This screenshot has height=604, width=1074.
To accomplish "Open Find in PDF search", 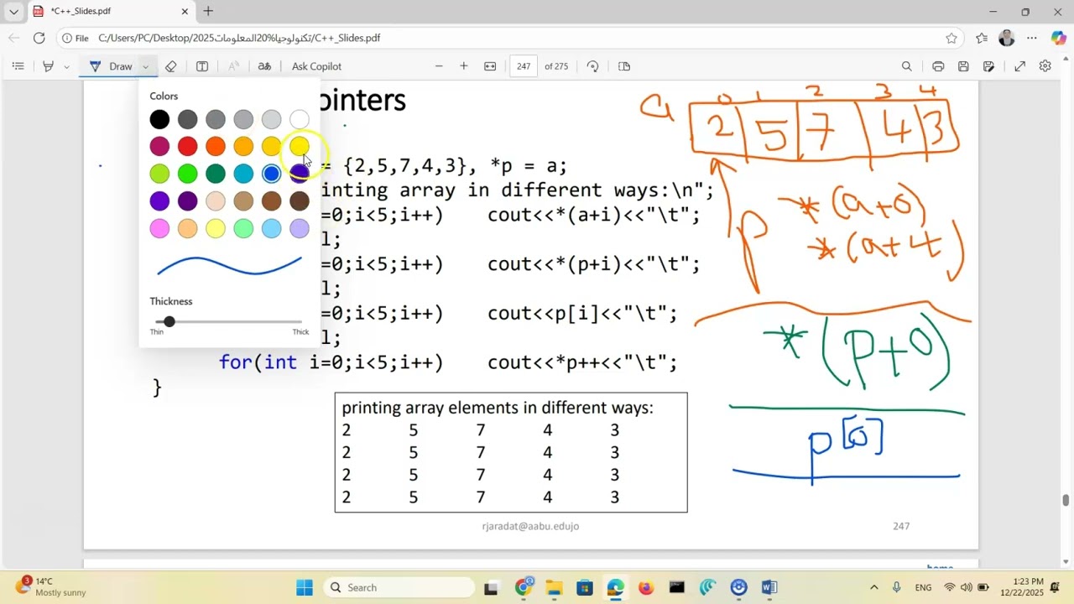I will [x=906, y=66].
